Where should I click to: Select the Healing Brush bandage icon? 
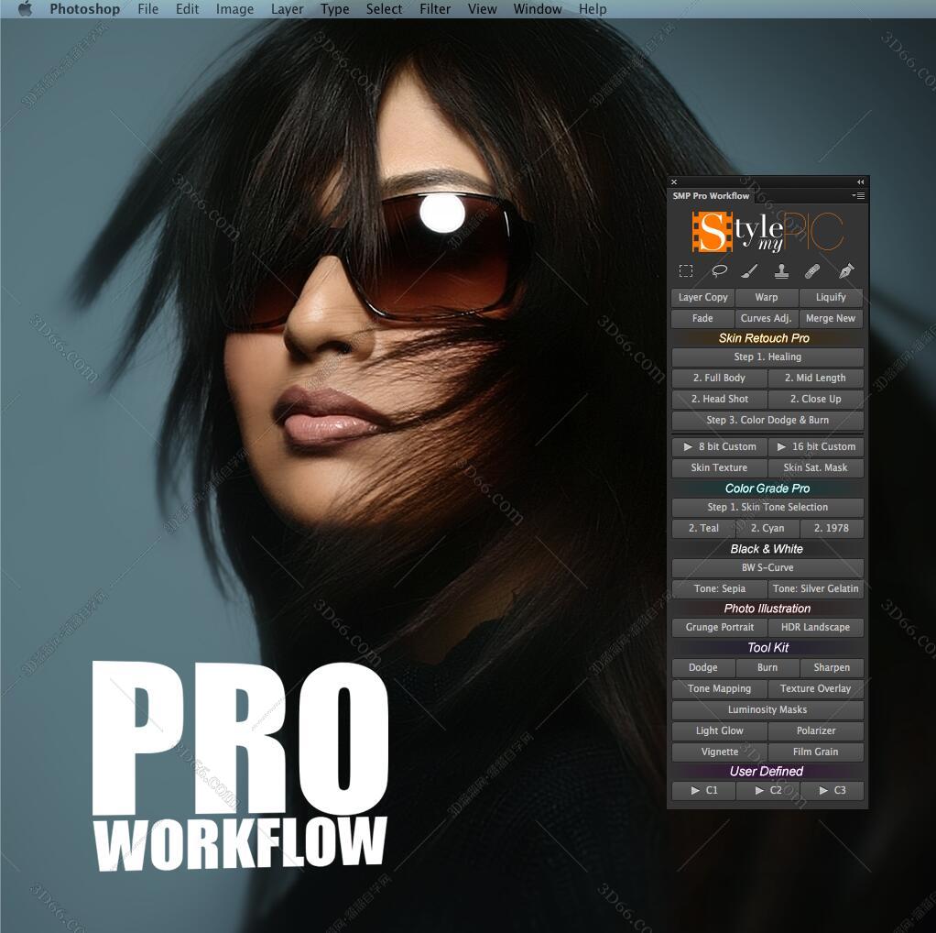[x=812, y=271]
